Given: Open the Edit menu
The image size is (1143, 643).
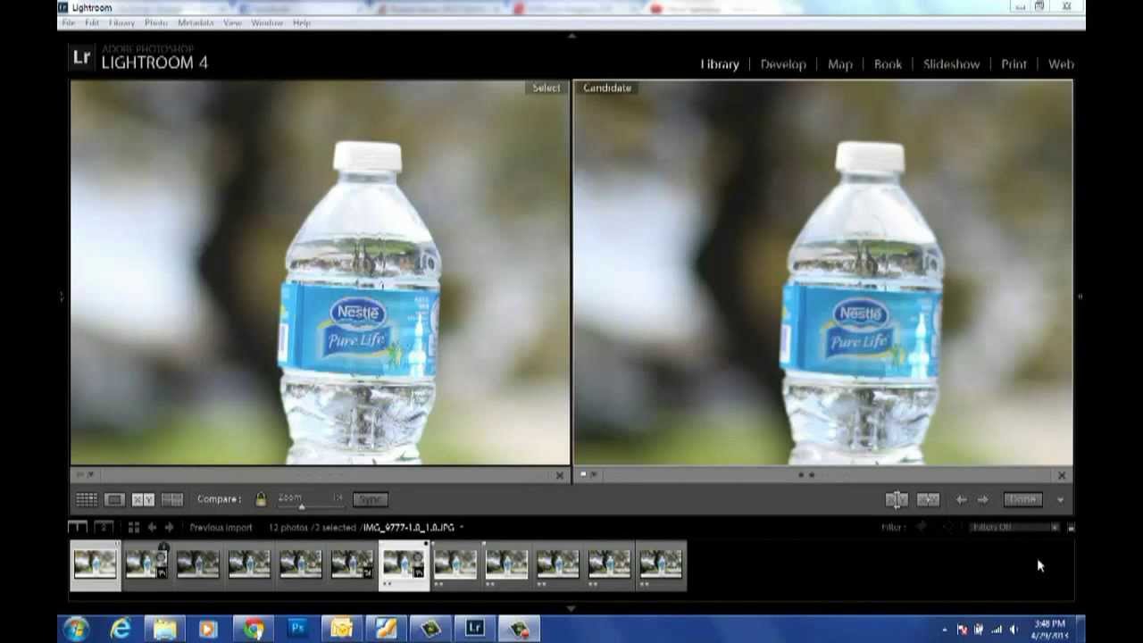Looking at the screenshot, I should [92, 22].
